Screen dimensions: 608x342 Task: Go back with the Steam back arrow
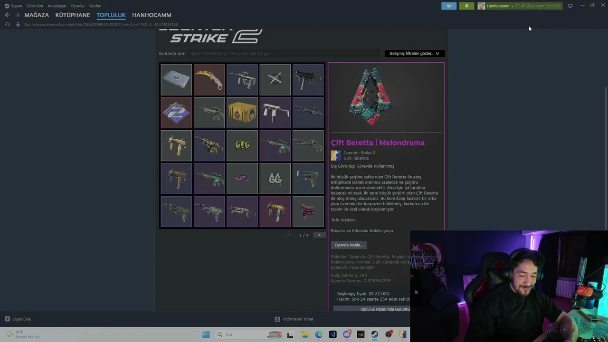click(7, 15)
